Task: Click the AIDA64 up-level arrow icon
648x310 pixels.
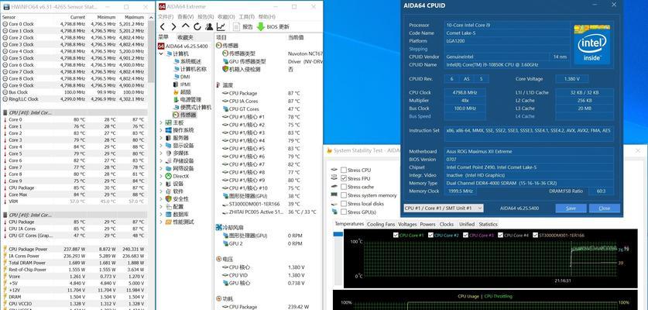Action: coord(186,26)
